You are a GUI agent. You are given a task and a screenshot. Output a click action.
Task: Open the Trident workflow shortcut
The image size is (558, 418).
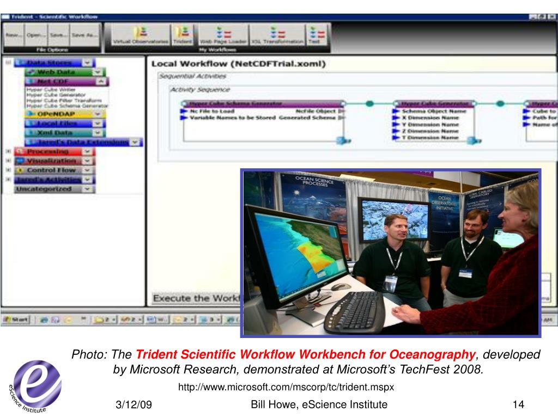pos(182,35)
